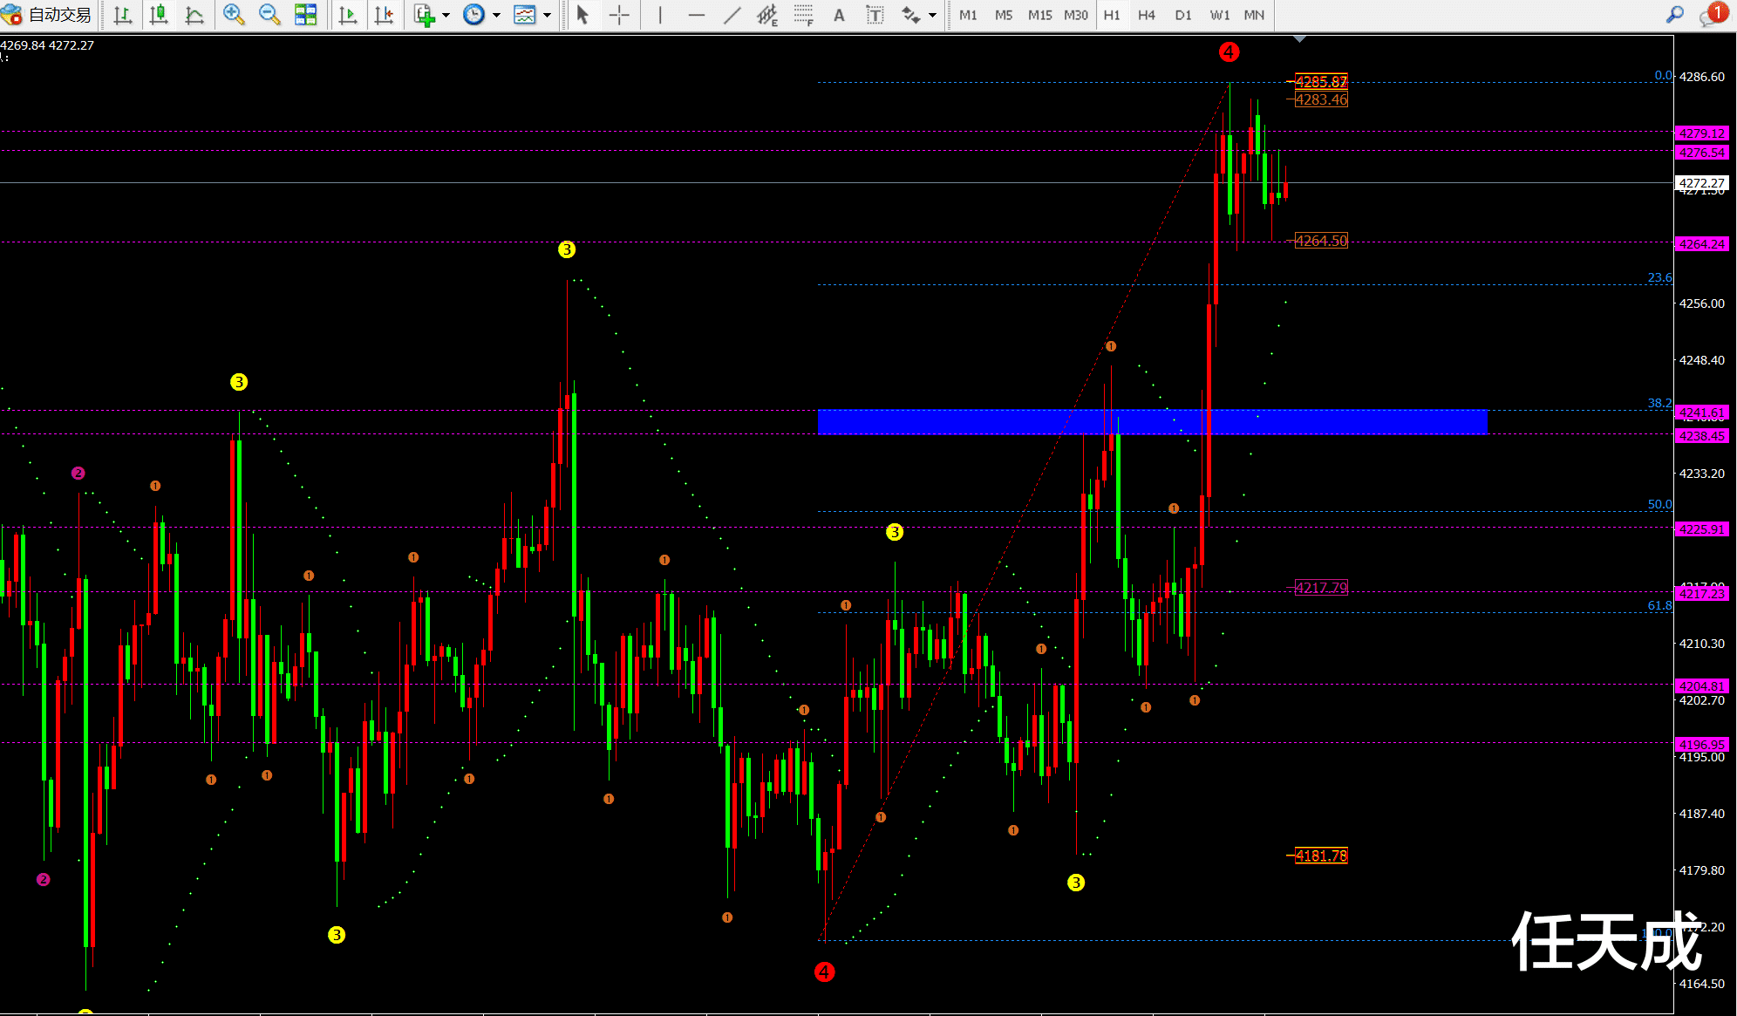Viewport: 1737px width, 1016px height.
Task: Toggle the 自动交易 auto trading button
Action: point(47,15)
